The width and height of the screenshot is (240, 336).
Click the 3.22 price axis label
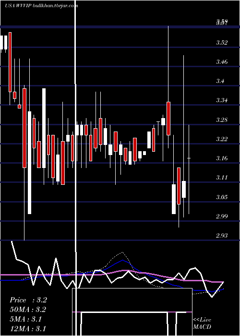tap(222, 139)
